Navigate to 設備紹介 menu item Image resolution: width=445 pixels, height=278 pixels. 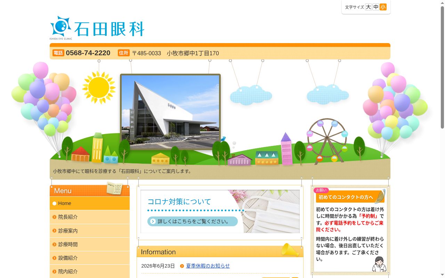90,258
